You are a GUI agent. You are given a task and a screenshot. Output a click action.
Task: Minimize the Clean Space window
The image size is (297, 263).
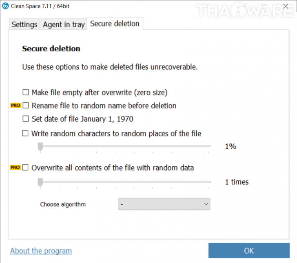[x=242, y=6]
